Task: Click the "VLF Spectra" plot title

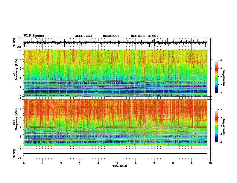Action: pos(34,36)
